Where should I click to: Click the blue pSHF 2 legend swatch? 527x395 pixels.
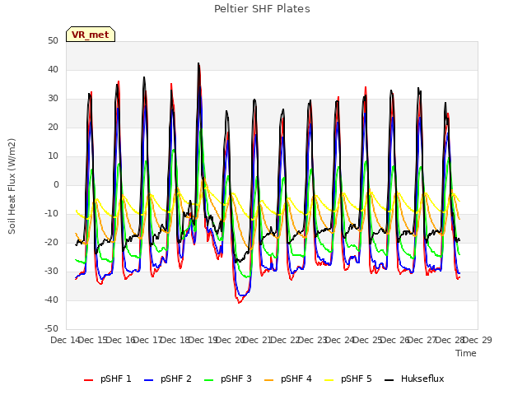click(x=148, y=380)
